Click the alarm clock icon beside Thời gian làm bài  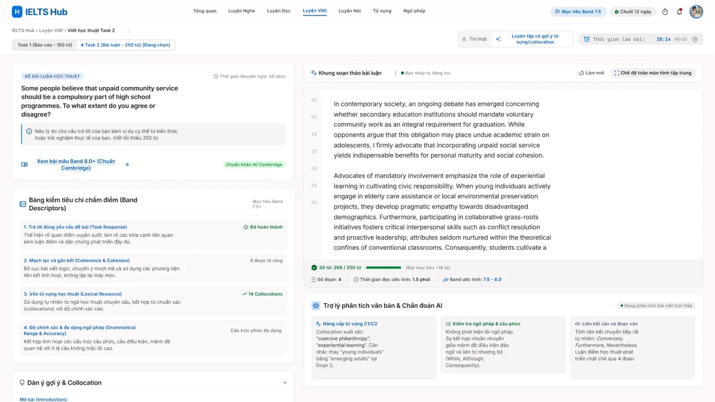point(587,39)
